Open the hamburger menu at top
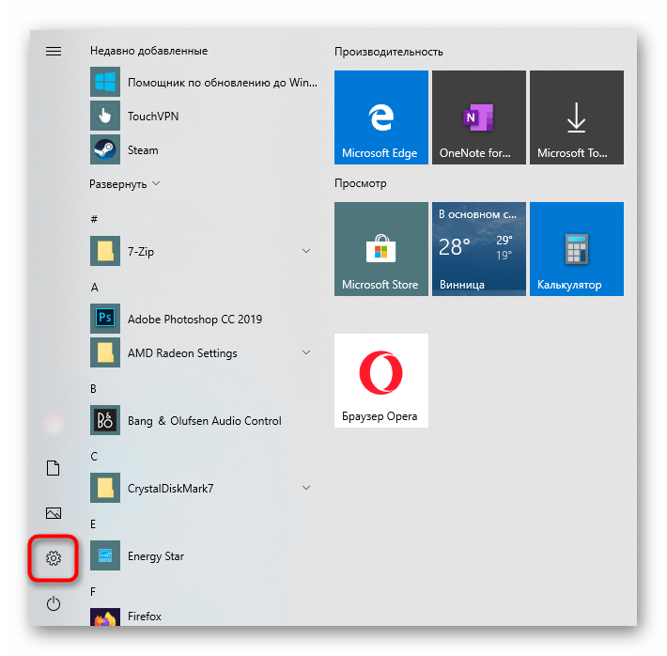This screenshot has height=656, width=667. [54, 51]
